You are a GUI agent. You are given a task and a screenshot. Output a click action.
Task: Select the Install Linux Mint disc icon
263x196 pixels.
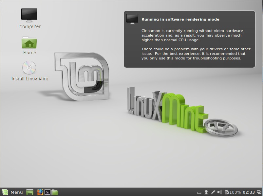pos(30,71)
